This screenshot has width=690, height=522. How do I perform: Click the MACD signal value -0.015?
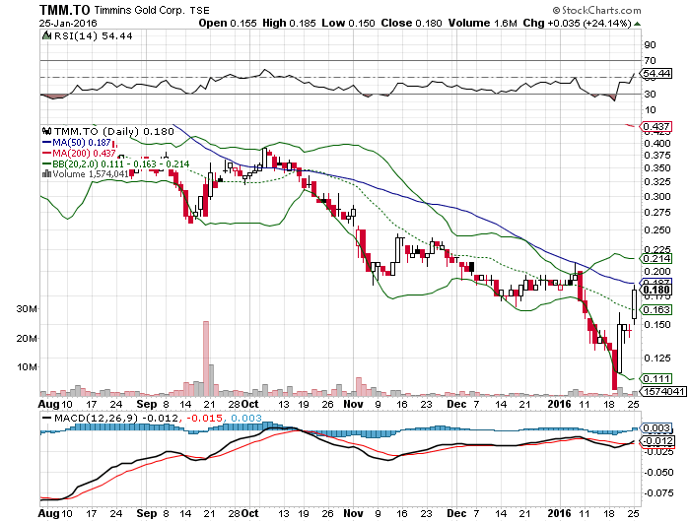(204, 418)
